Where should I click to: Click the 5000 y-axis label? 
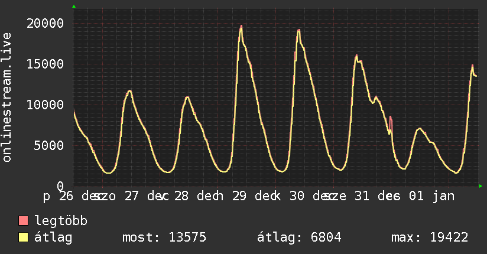click(x=49, y=145)
